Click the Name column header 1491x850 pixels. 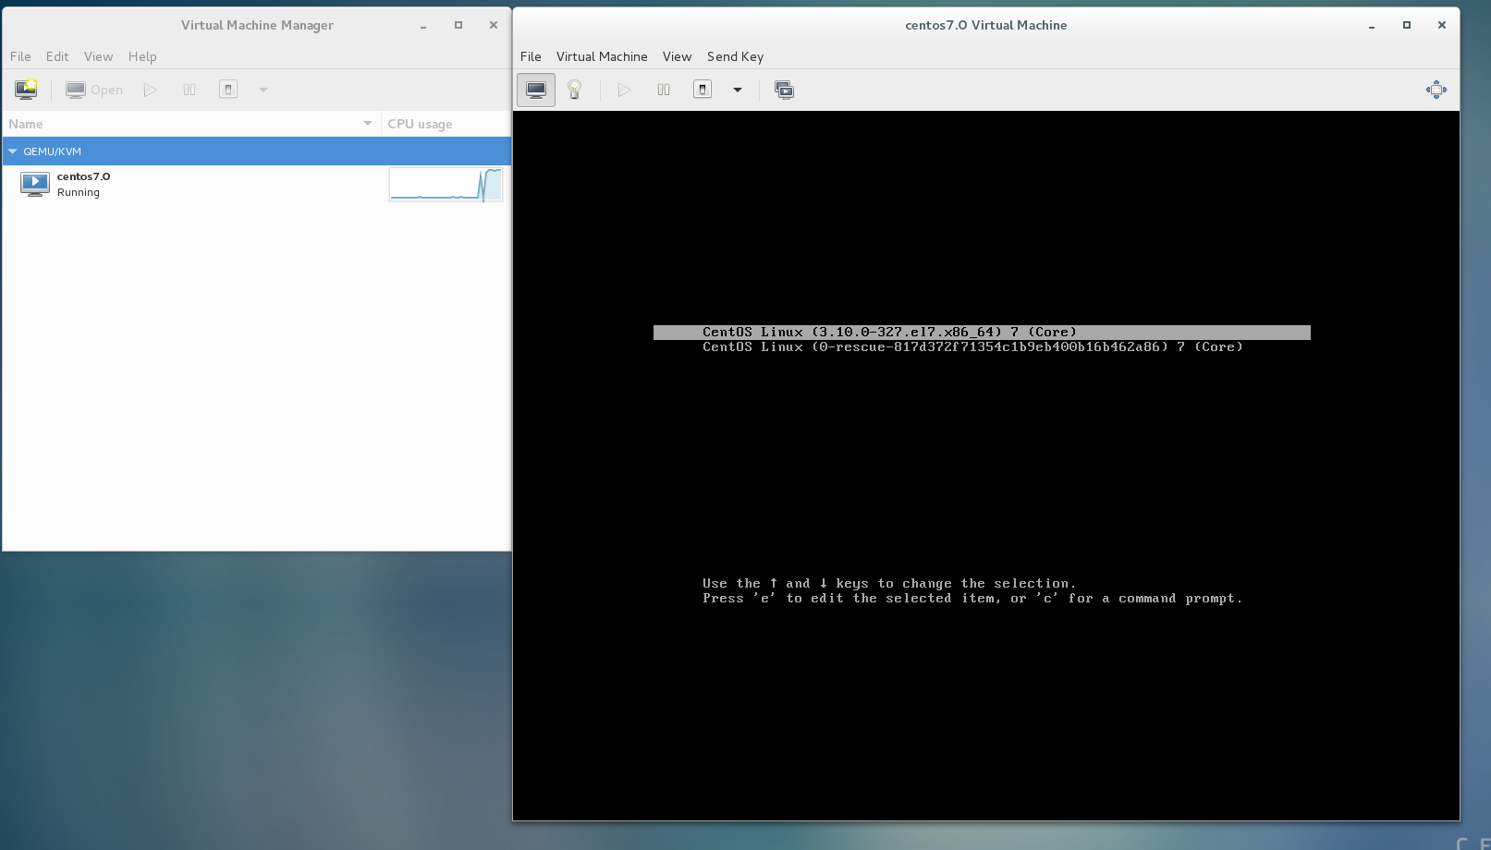191,124
